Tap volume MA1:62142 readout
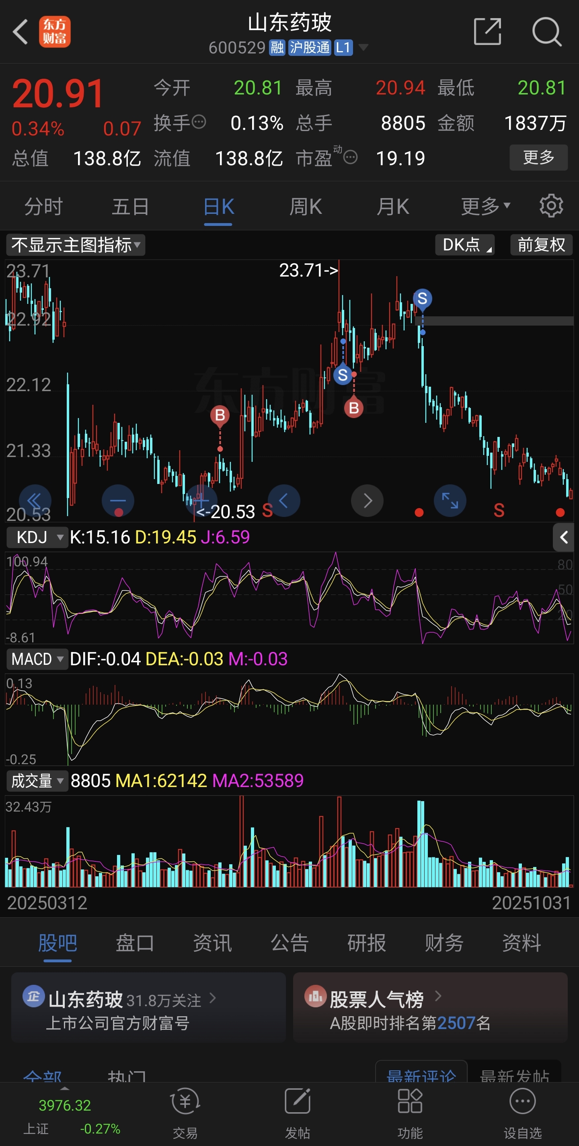This screenshot has height=1146, width=579. tap(161, 781)
